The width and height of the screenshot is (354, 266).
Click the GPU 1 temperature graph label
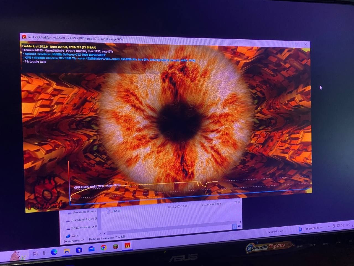click(x=97, y=186)
